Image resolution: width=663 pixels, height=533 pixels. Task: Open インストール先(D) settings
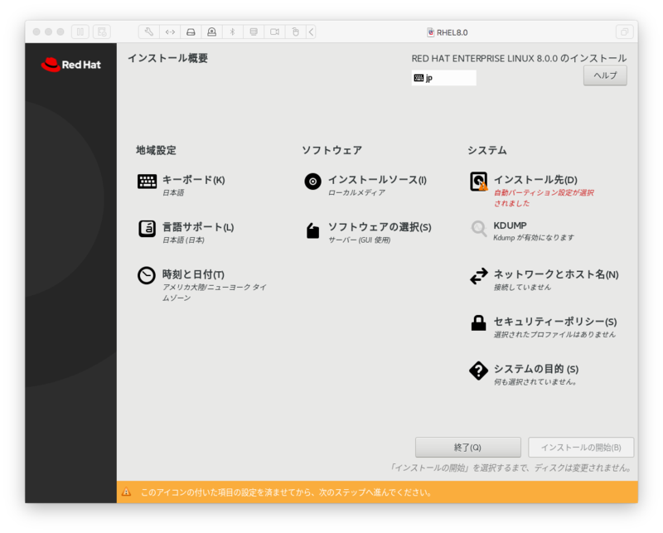535,180
